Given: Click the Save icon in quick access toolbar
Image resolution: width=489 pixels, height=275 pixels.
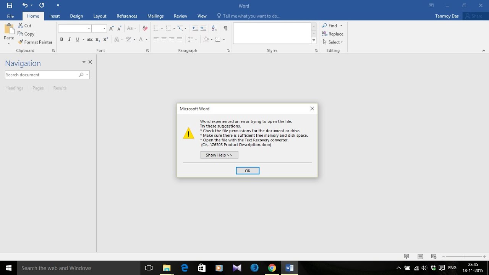Looking at the screenshot, I should 10,5.
